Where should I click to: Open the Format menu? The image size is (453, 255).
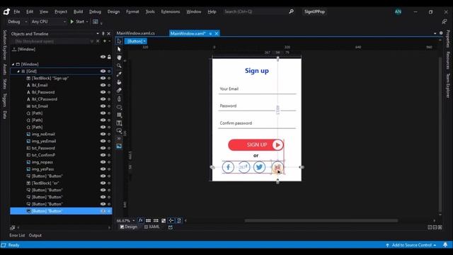(132, 11)
